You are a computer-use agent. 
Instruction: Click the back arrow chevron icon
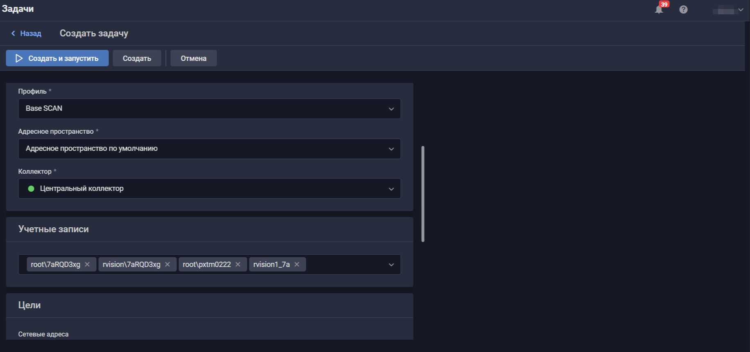[13, 34]
